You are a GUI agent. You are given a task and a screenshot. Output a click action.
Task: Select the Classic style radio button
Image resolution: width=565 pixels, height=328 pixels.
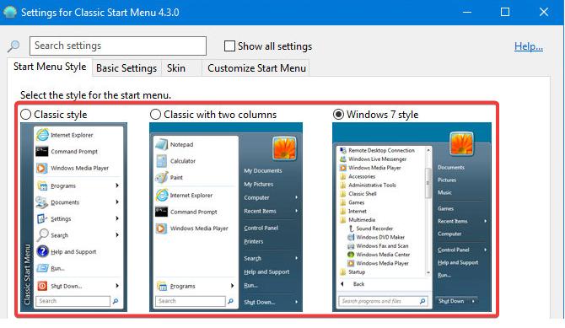point(25,115)
